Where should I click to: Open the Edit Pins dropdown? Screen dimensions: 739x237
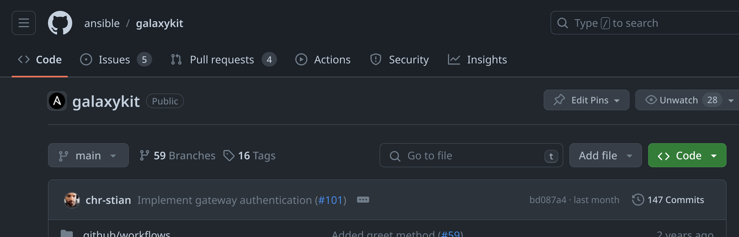pyautogui.click(x=586, y=100)
